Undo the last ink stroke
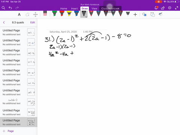The image size is (180, 135). tap(10, 8)
